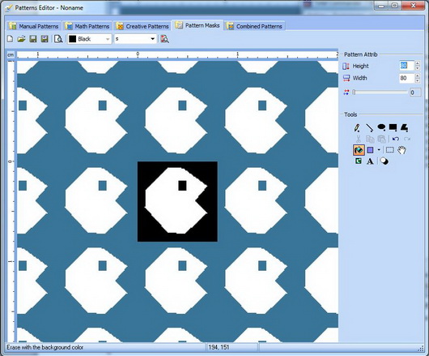Select the highlighted Eraser tool
The image size is (429, 356).
tap(359, 150)
